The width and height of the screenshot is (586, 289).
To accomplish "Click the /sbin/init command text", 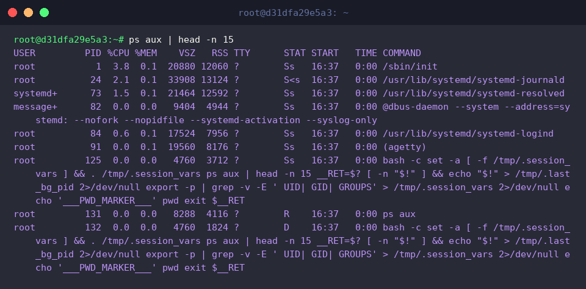I will point(410,66).
